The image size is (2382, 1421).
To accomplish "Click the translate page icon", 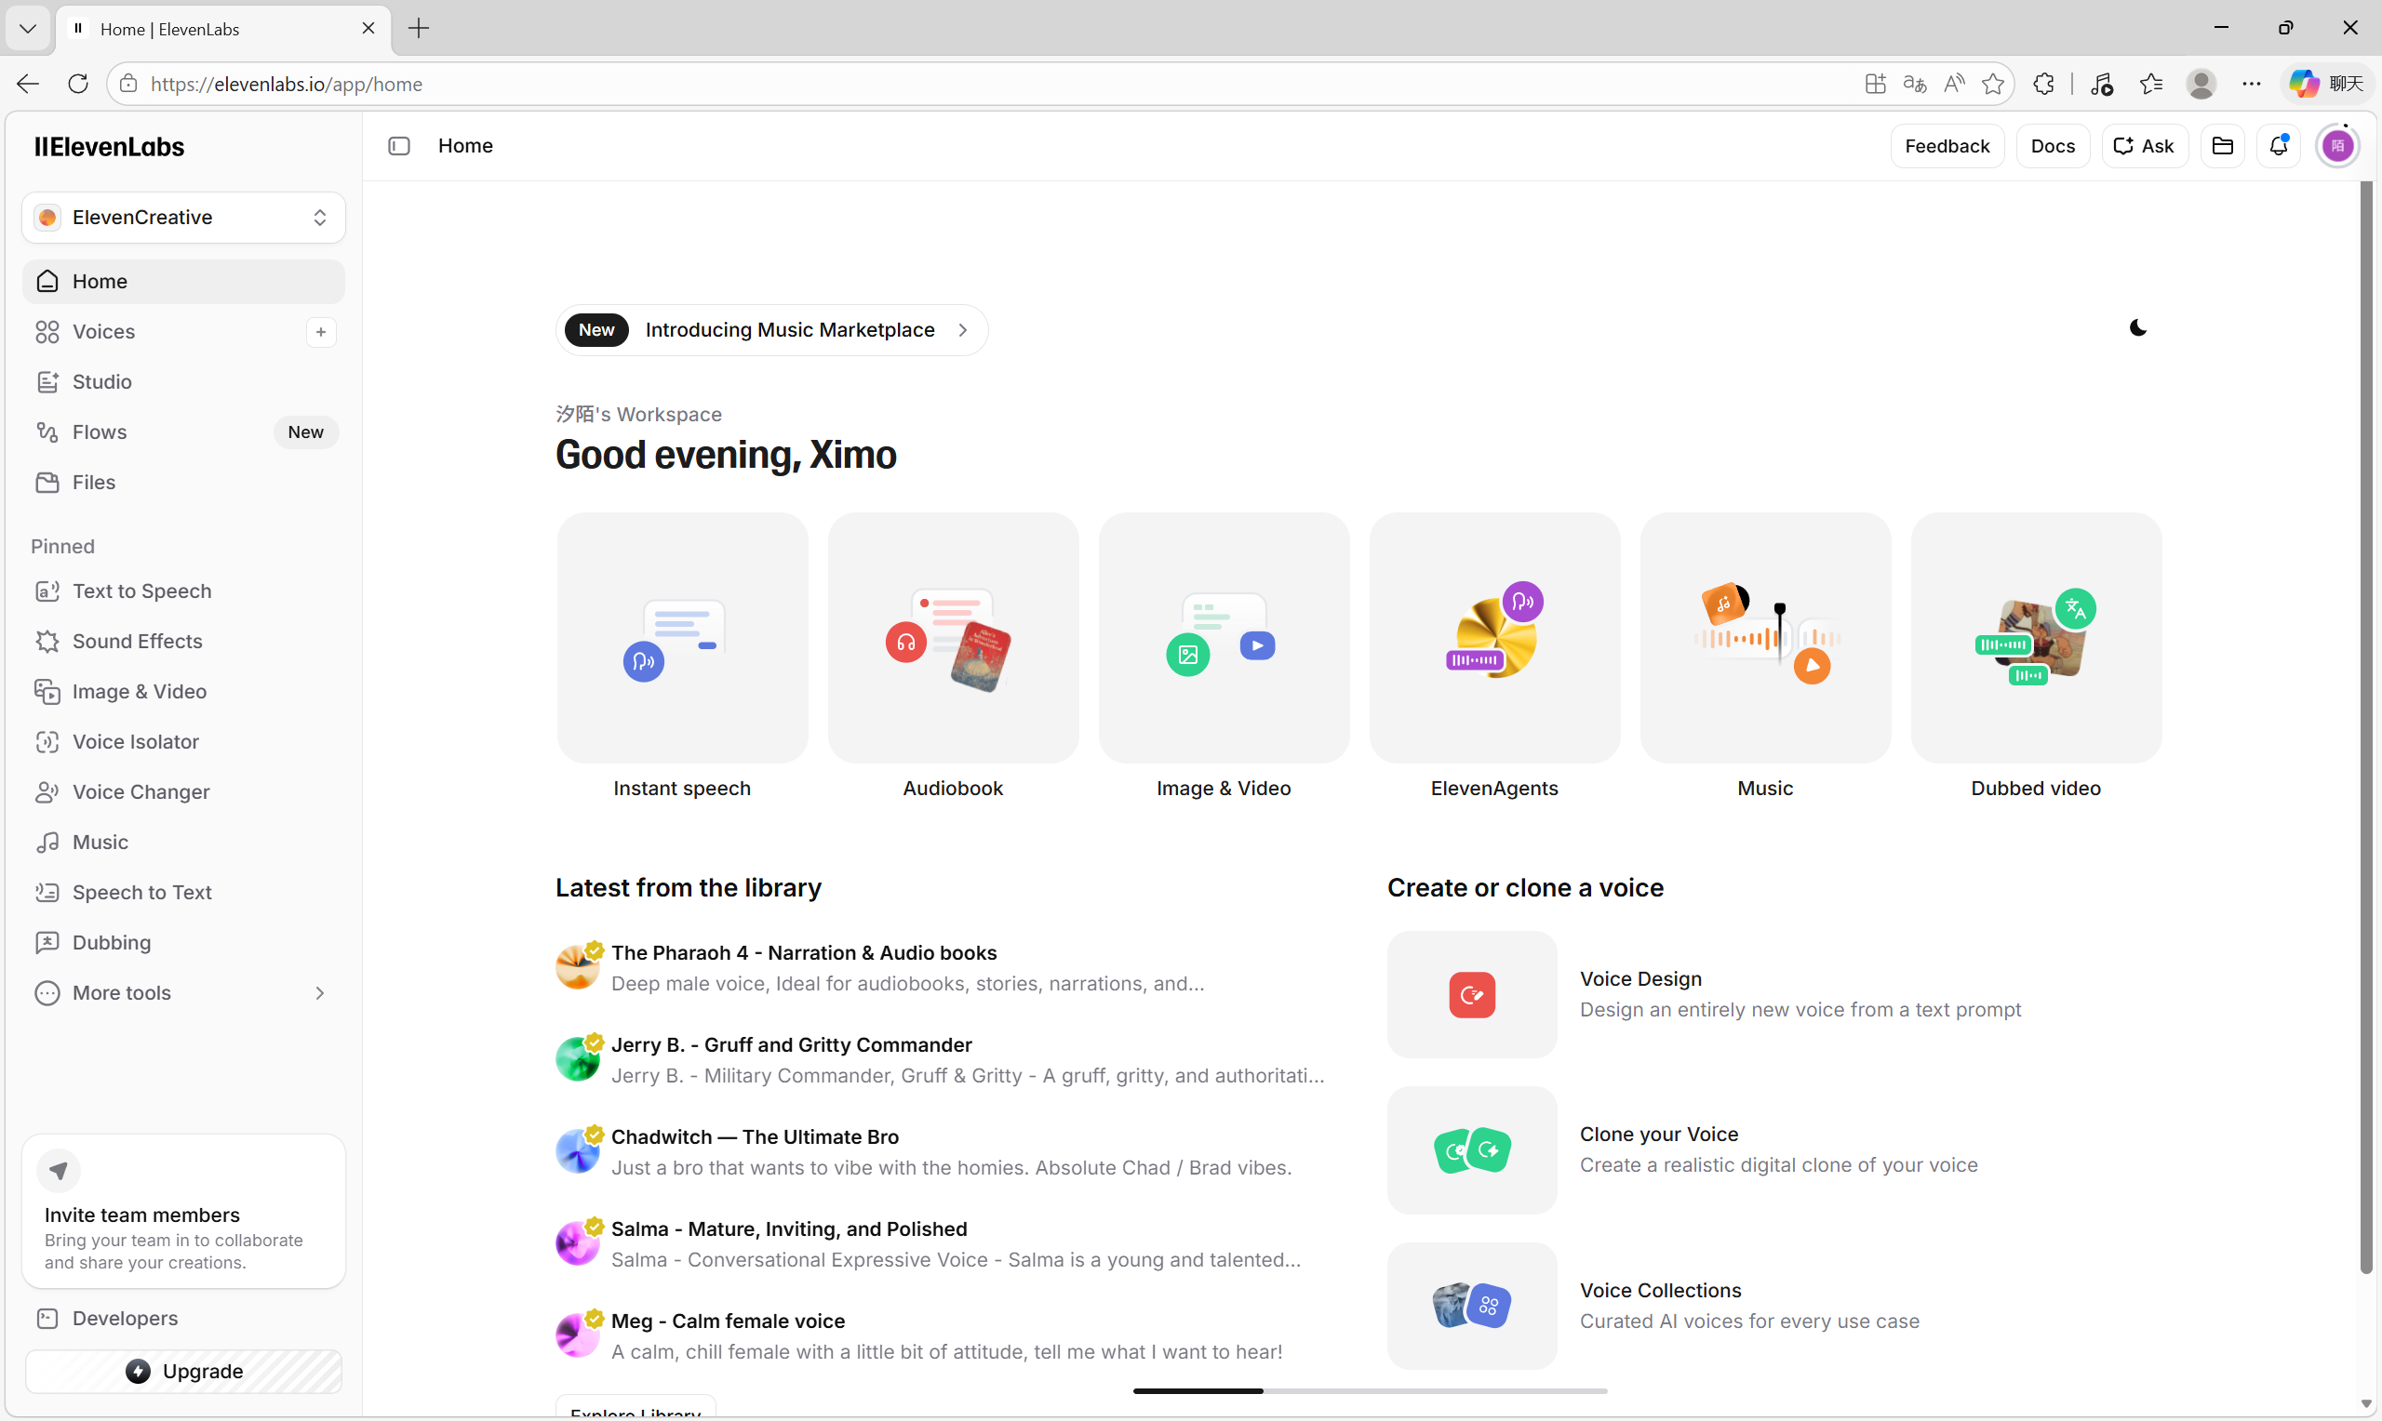I will tap(1915, 85).
